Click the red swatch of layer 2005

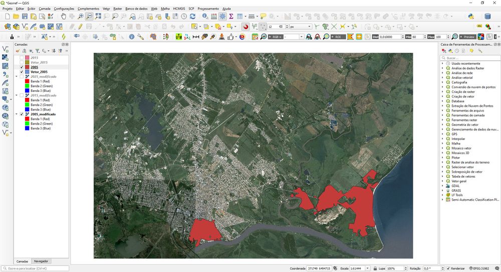pos(27,67)
